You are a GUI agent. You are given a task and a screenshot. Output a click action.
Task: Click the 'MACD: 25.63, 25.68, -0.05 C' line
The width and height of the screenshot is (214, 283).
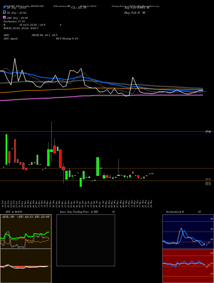[21, 28]
